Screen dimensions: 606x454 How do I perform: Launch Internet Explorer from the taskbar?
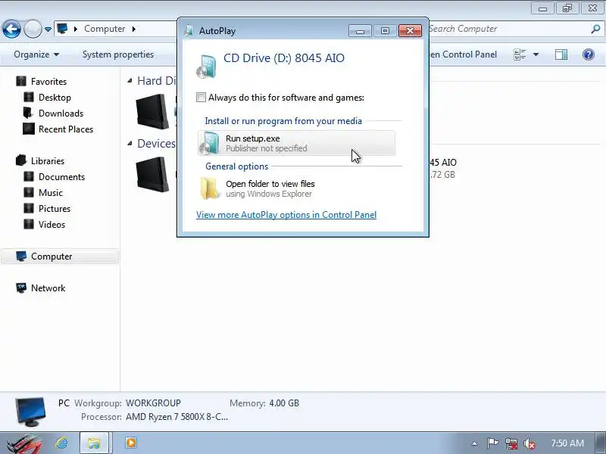[62, 443]
